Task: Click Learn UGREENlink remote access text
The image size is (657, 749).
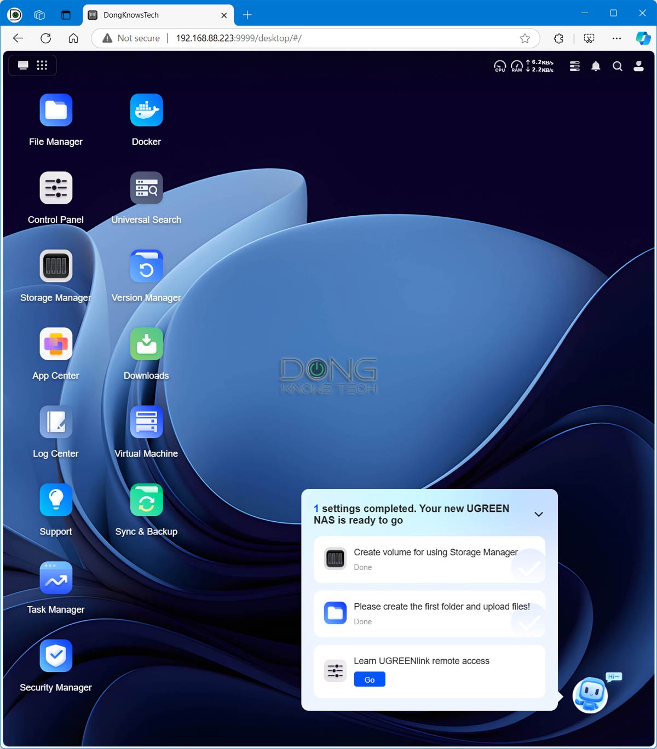Action: (x=422, y=661)
